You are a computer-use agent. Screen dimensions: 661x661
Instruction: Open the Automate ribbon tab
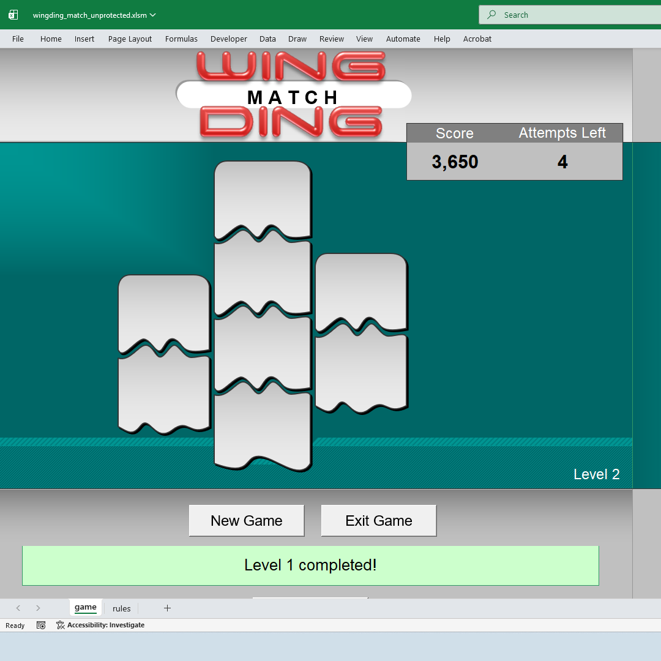pos(403,39)
